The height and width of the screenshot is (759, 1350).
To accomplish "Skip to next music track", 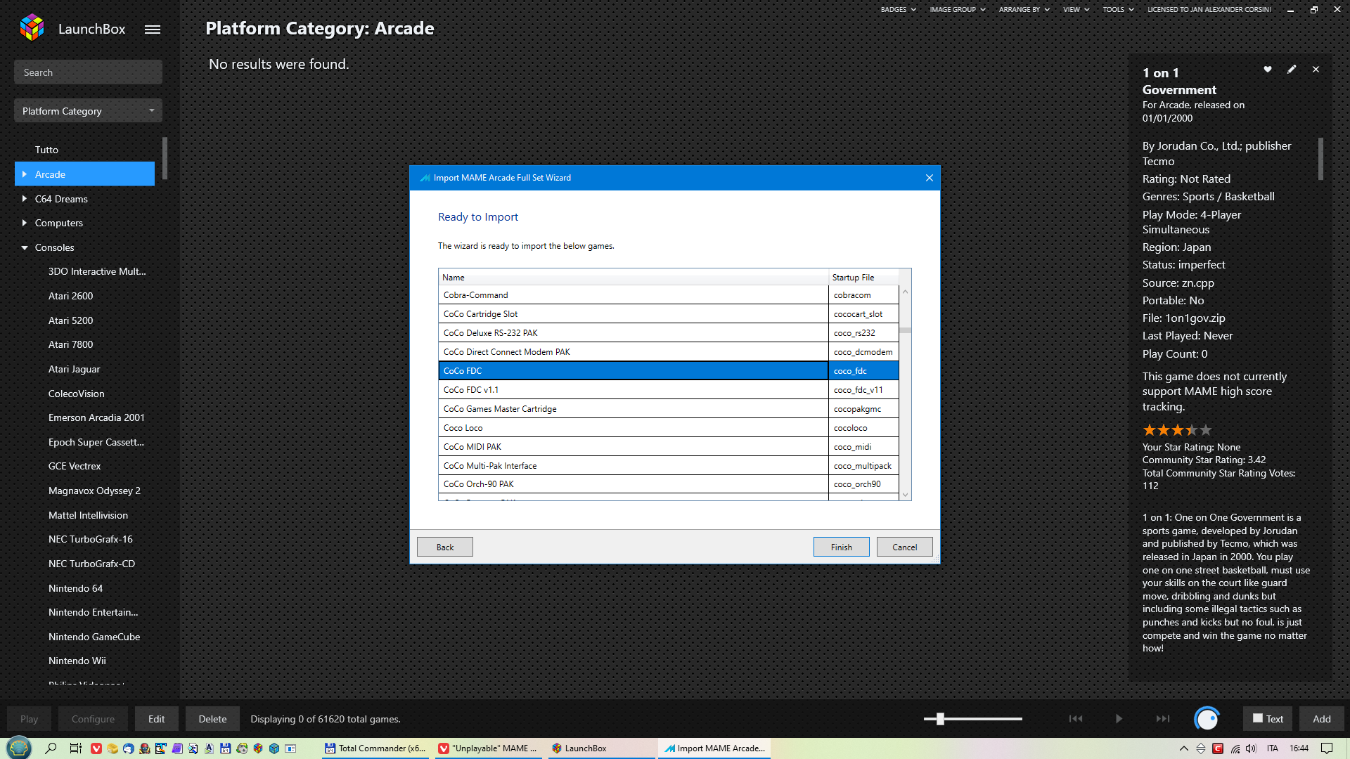I will [1163, 719].
